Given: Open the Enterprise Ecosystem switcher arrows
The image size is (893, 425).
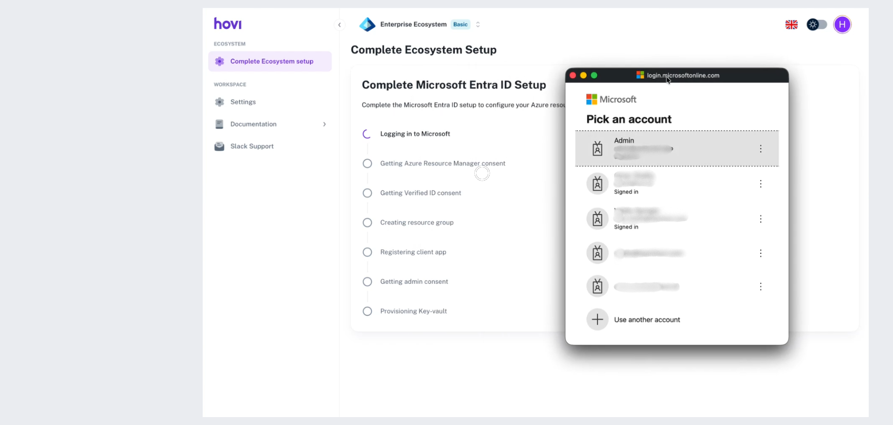Looking at the screenshot, I should pos(478,25).
